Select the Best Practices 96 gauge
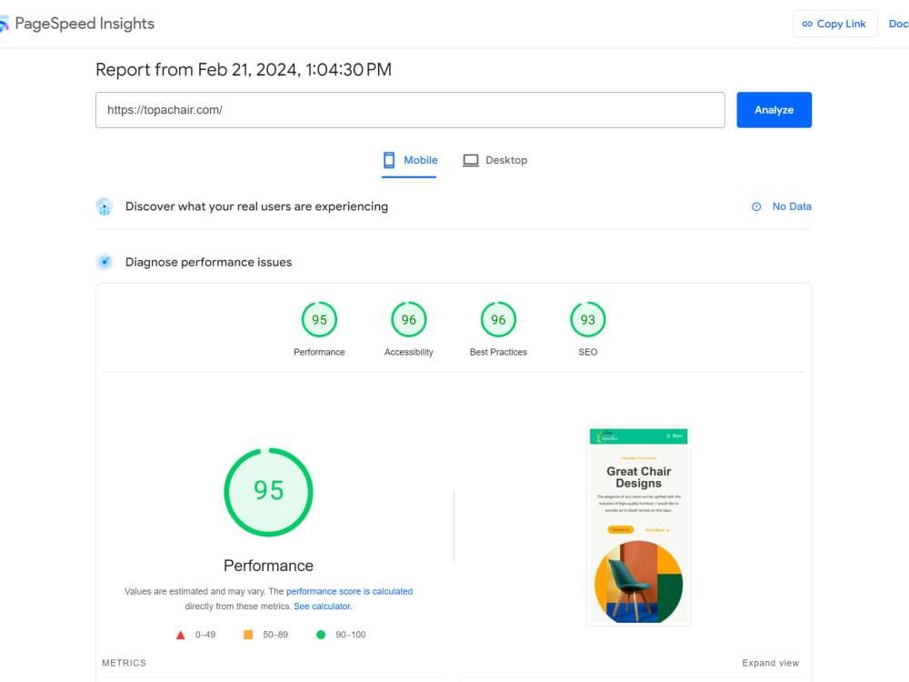Viewport: 909px width, 682px height. pos(498,329)
